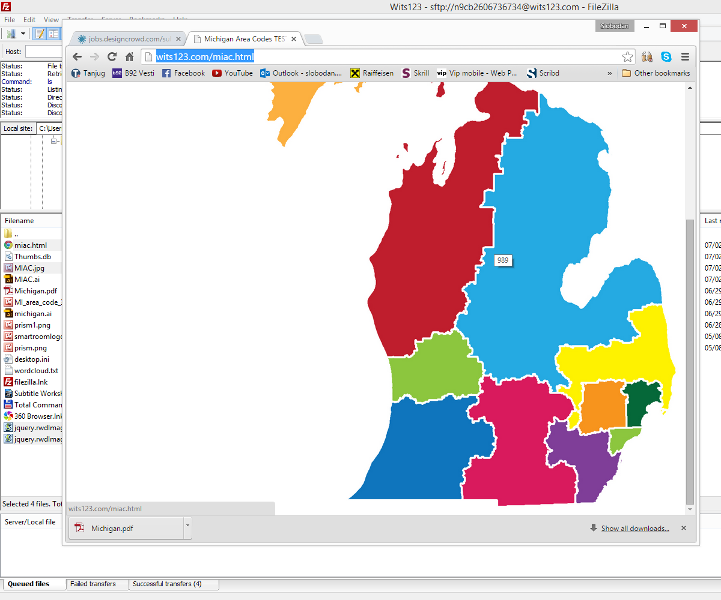Open the Chrome hamburger menu
Screen dimensions: 721x600
click(x=685, y=57)
